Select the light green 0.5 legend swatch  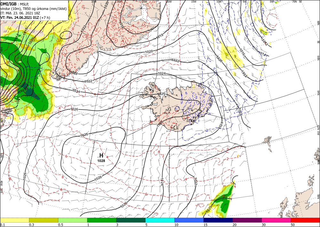coord(73,220)
